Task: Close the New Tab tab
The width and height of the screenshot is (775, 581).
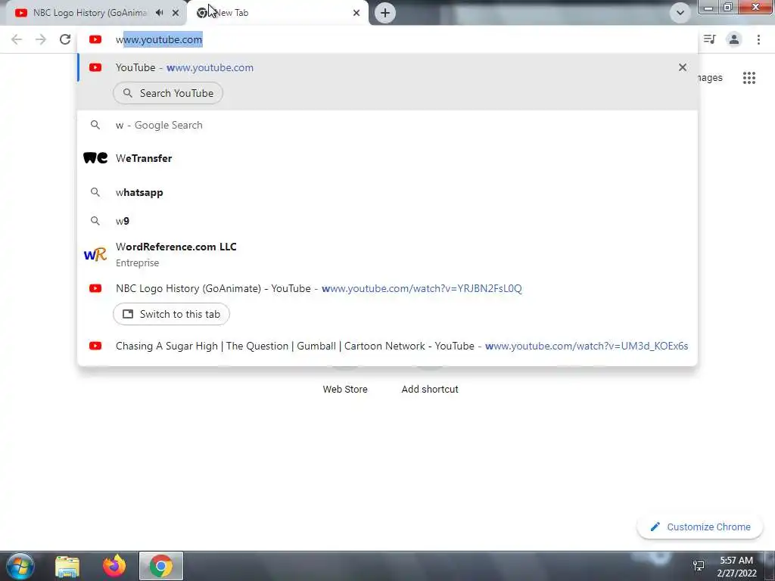Action: pos(356,13)
